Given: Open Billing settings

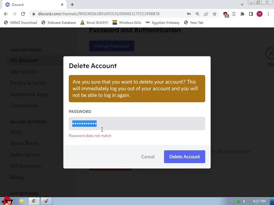Looking at the screenshot, I should click(17, 178).
